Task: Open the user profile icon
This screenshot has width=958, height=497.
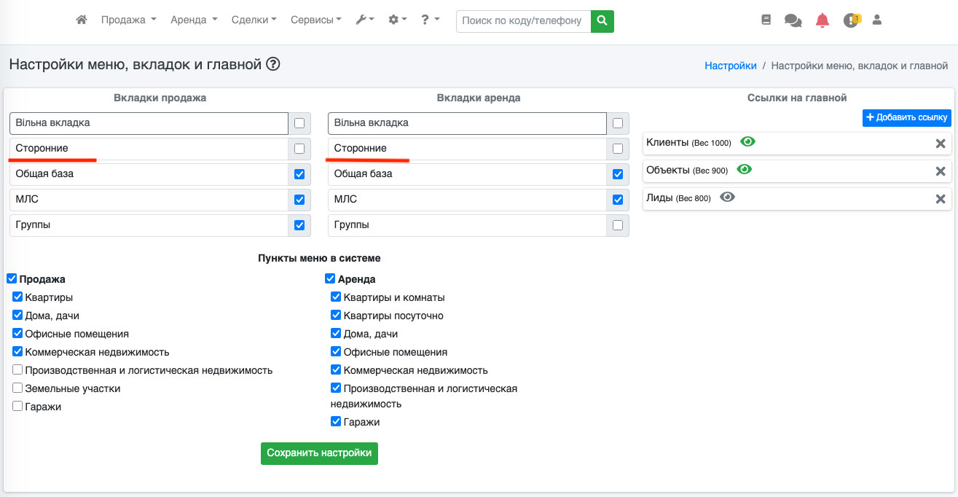Action: point(877,20)
